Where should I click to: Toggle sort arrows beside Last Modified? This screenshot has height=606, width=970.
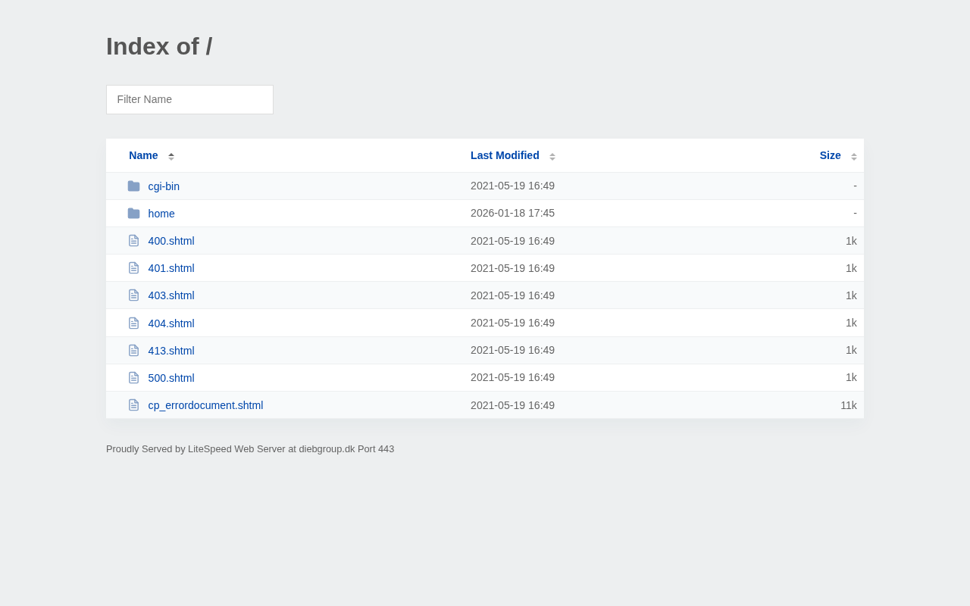(552, 156)
